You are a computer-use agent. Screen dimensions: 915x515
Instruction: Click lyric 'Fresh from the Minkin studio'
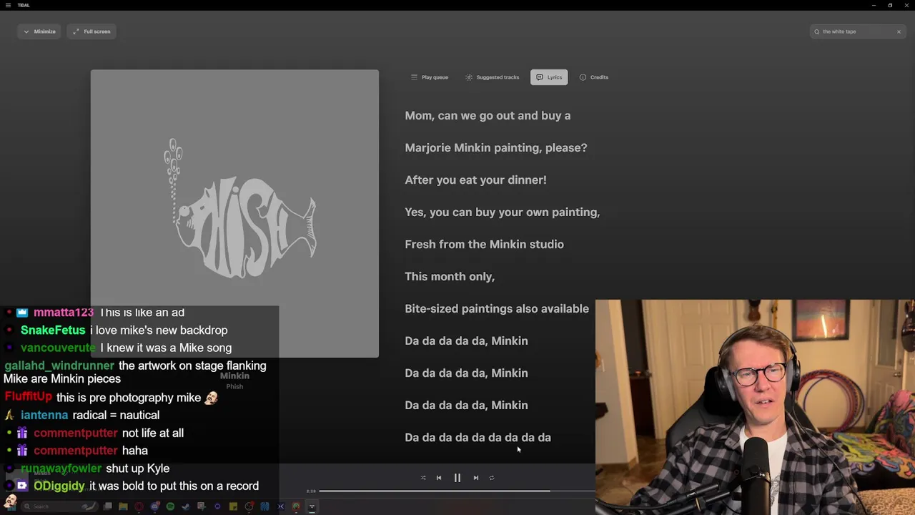pyautogui.click(x=484, y=245)
